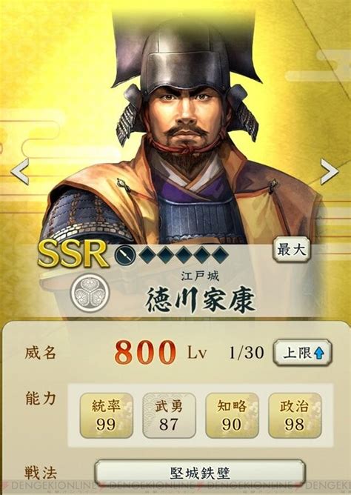Tap the Lv 1/30 level indicator
351x495 pixels.
226,353
